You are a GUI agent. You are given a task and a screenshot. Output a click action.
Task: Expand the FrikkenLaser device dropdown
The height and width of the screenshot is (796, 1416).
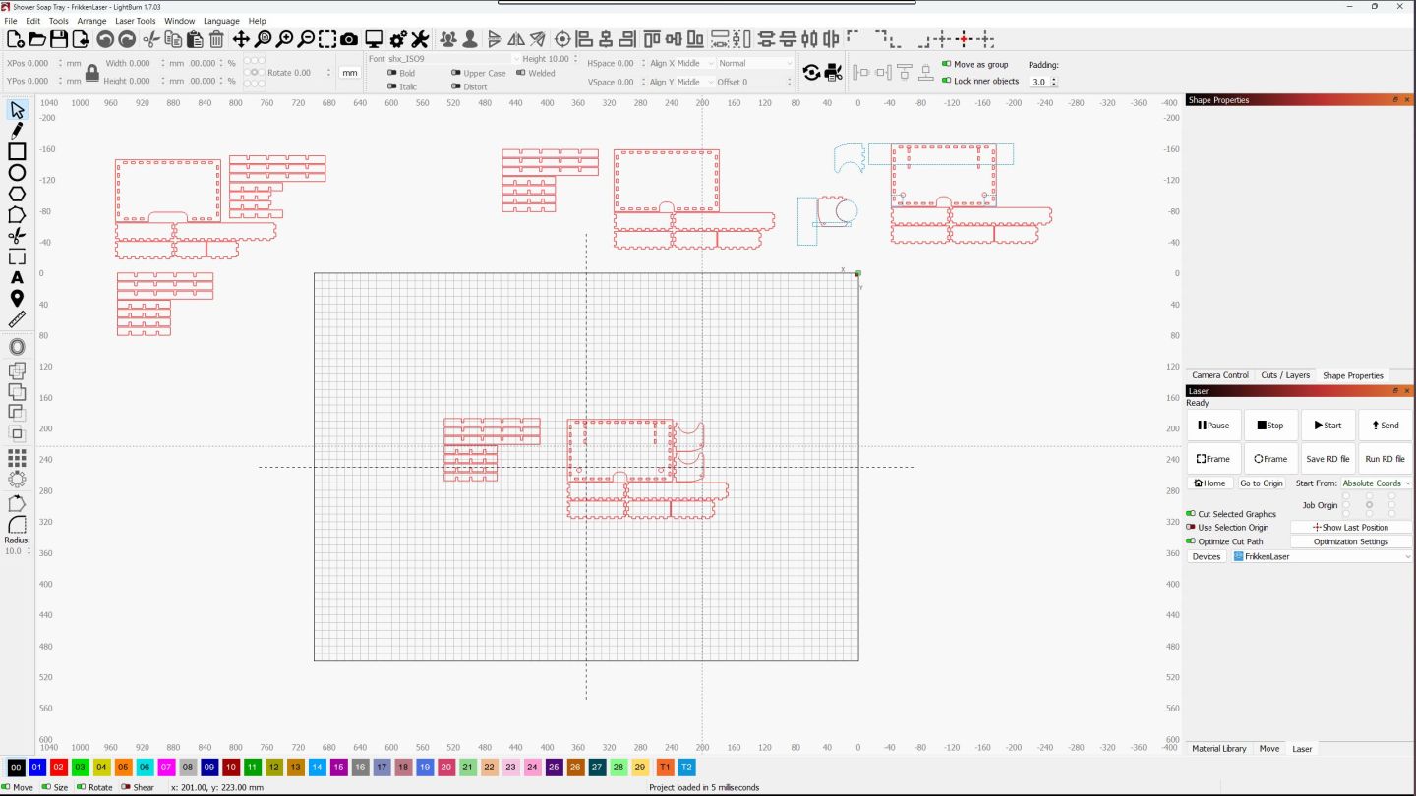(1321, 556)
